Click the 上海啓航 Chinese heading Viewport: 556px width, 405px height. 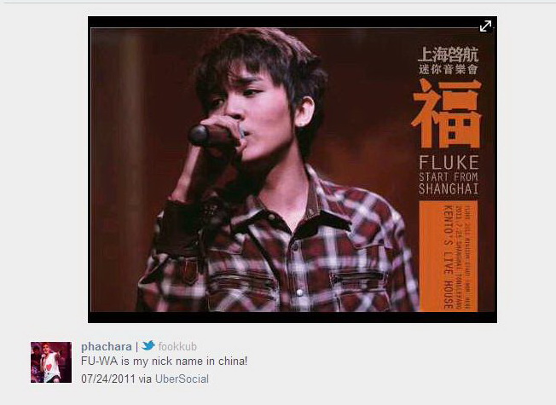click(448, 55)
